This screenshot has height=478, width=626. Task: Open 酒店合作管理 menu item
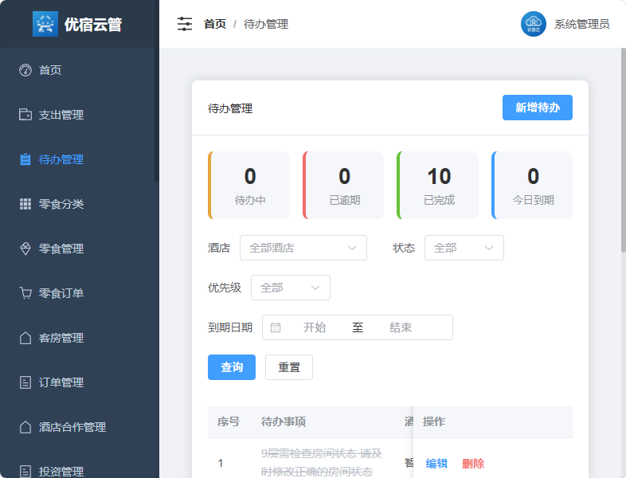coord(77,427)
